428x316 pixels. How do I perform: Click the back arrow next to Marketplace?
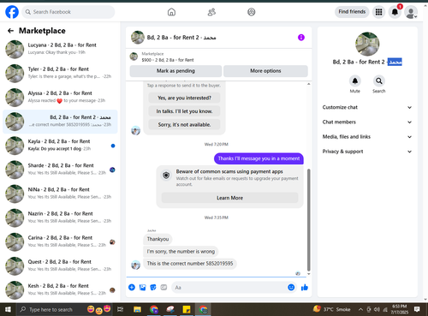point(10,31)
